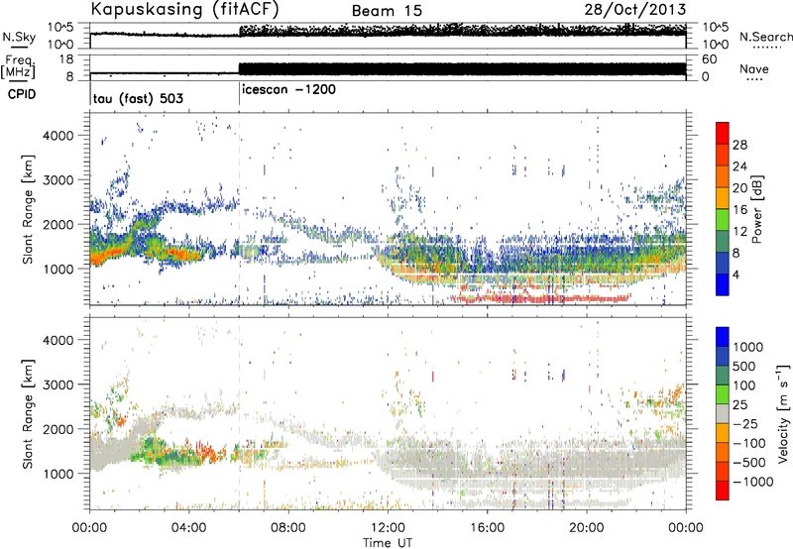Click the 'Time UT' axis title

(388, 543)
